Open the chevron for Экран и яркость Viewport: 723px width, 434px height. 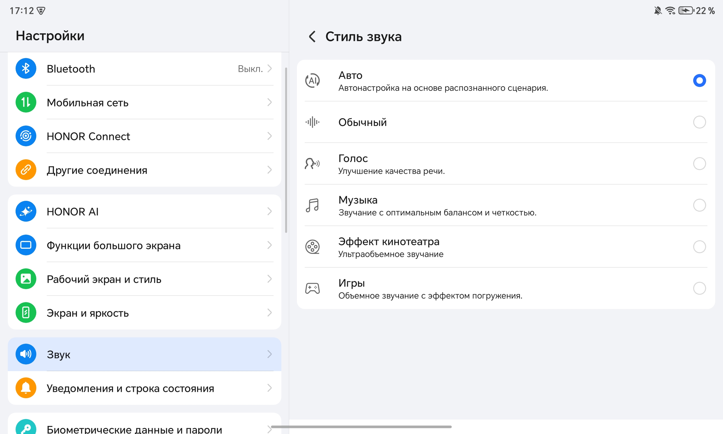click(269, 313)
